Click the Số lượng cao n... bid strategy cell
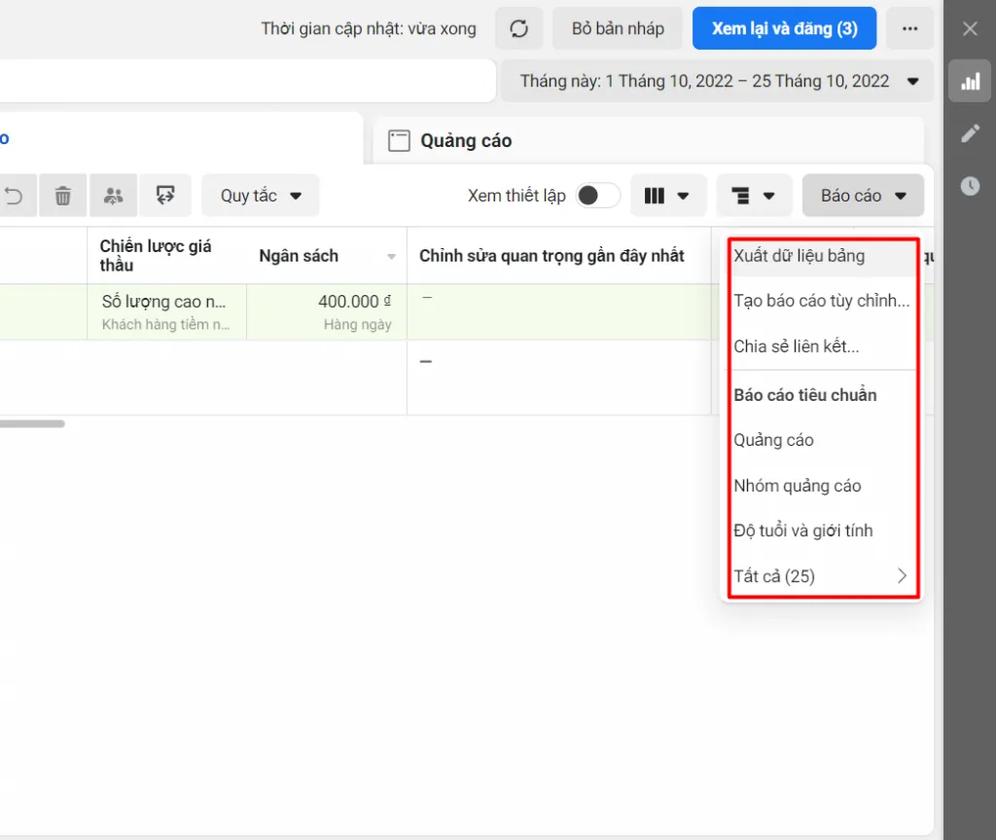This screenshot has height=840, width=996. coord(166,311)
